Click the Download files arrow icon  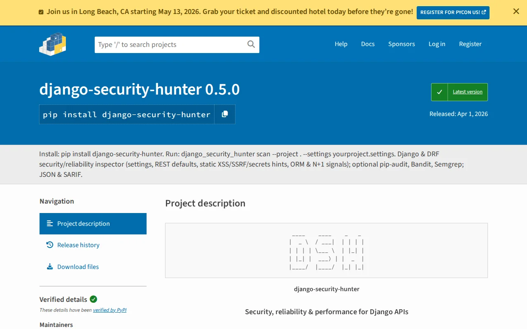50,266
